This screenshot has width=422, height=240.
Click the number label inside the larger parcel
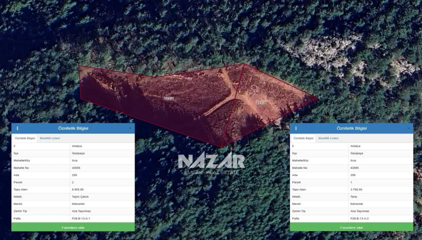(x=169, y=98)
